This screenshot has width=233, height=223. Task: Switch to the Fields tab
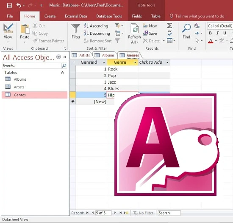click(137, 16)
